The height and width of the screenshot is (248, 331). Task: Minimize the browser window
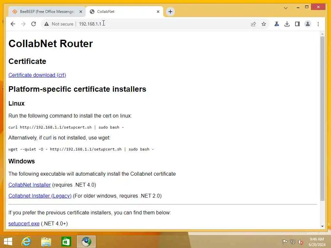(298, 7)
